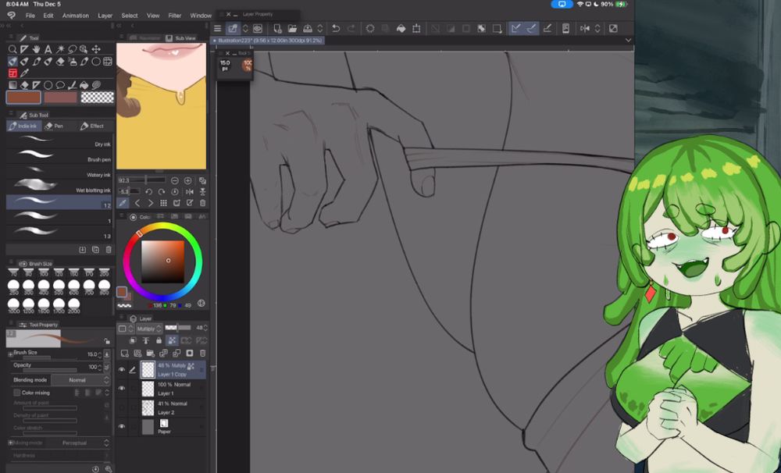This screenshot has height=473, width=781.
Task: Select the red Frame border tool
Action: [x=12, y=73]
